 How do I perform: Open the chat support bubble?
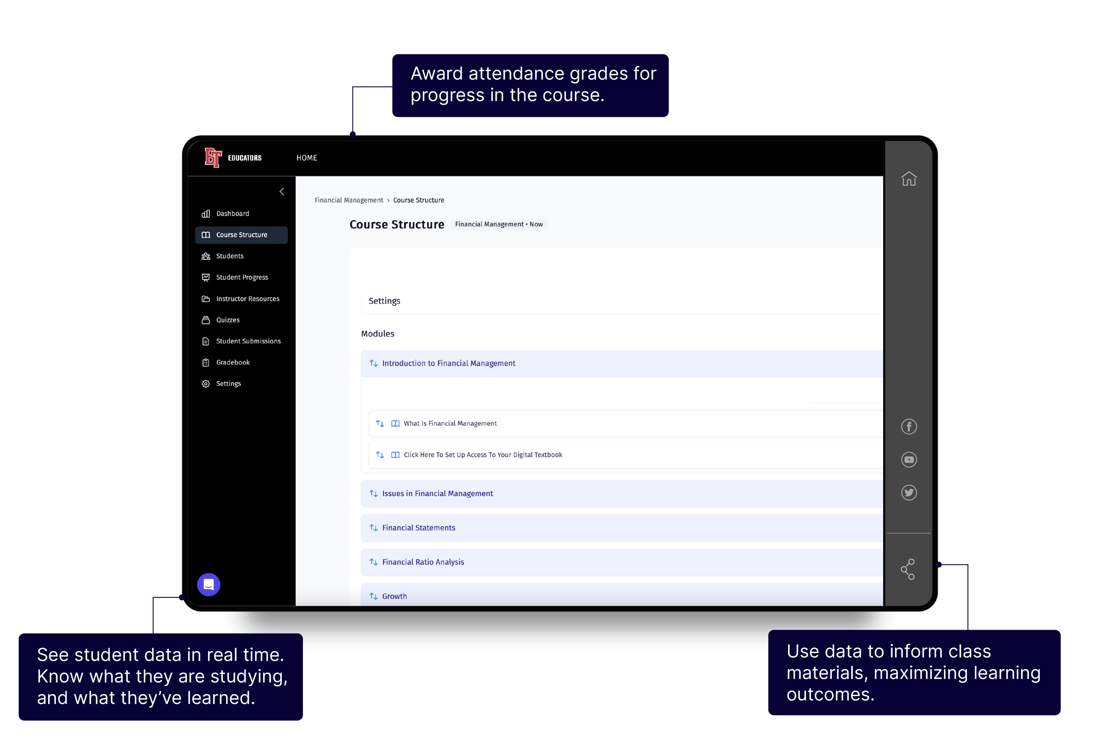(209, 584)
